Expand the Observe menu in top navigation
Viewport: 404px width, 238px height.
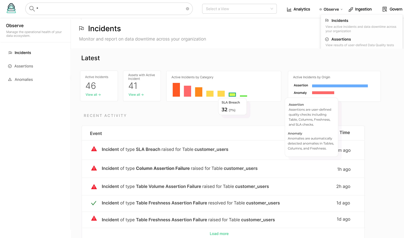pos(331,9)
